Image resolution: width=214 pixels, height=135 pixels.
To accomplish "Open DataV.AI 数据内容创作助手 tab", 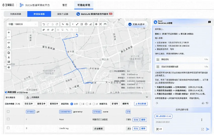I will 94,14.
